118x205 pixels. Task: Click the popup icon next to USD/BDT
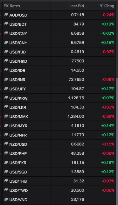(6, 24)
